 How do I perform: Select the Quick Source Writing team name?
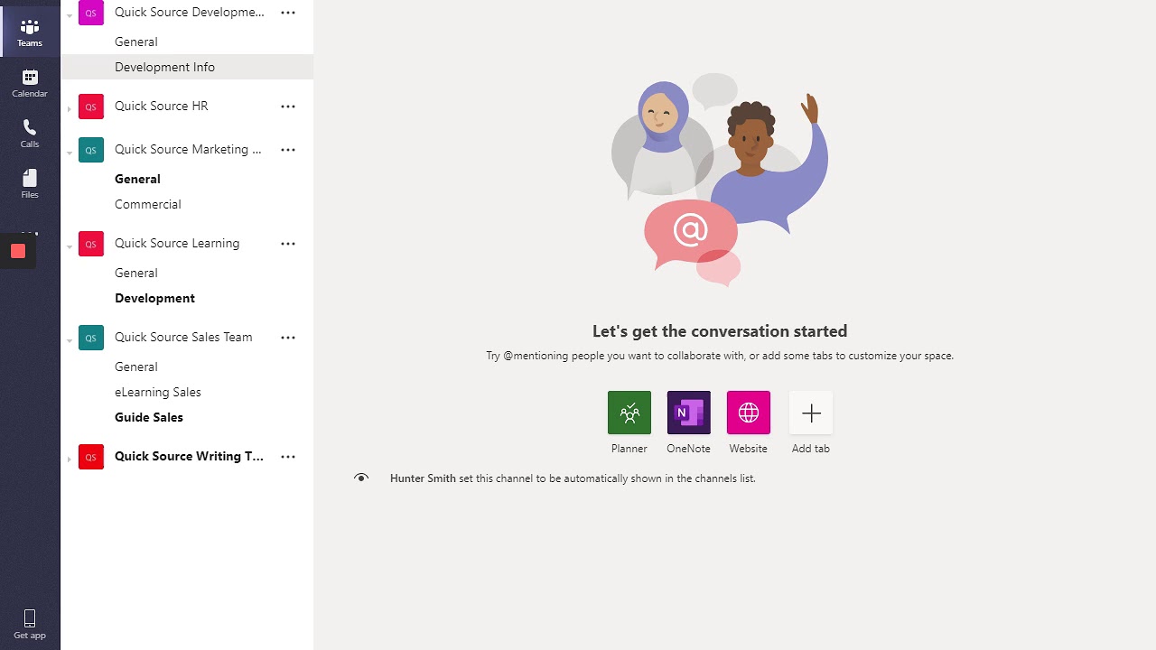[x=190, y=456]
